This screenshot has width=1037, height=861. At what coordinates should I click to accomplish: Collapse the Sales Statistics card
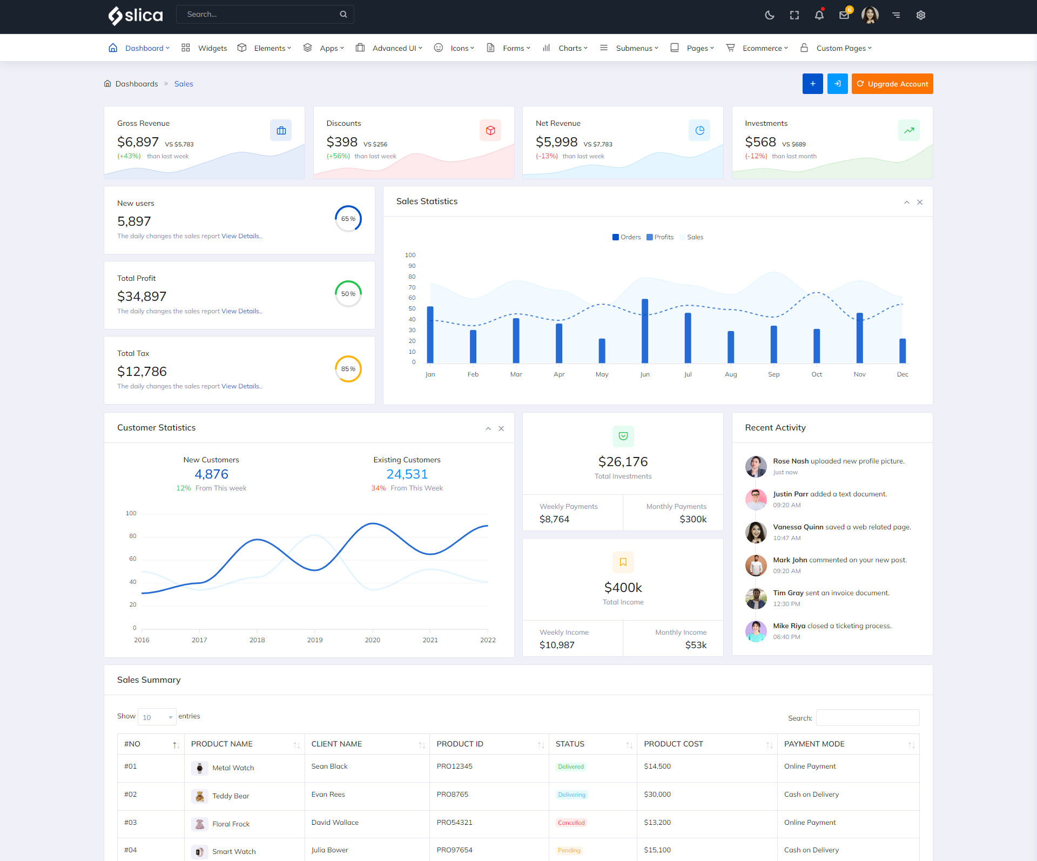click(907, 202)
